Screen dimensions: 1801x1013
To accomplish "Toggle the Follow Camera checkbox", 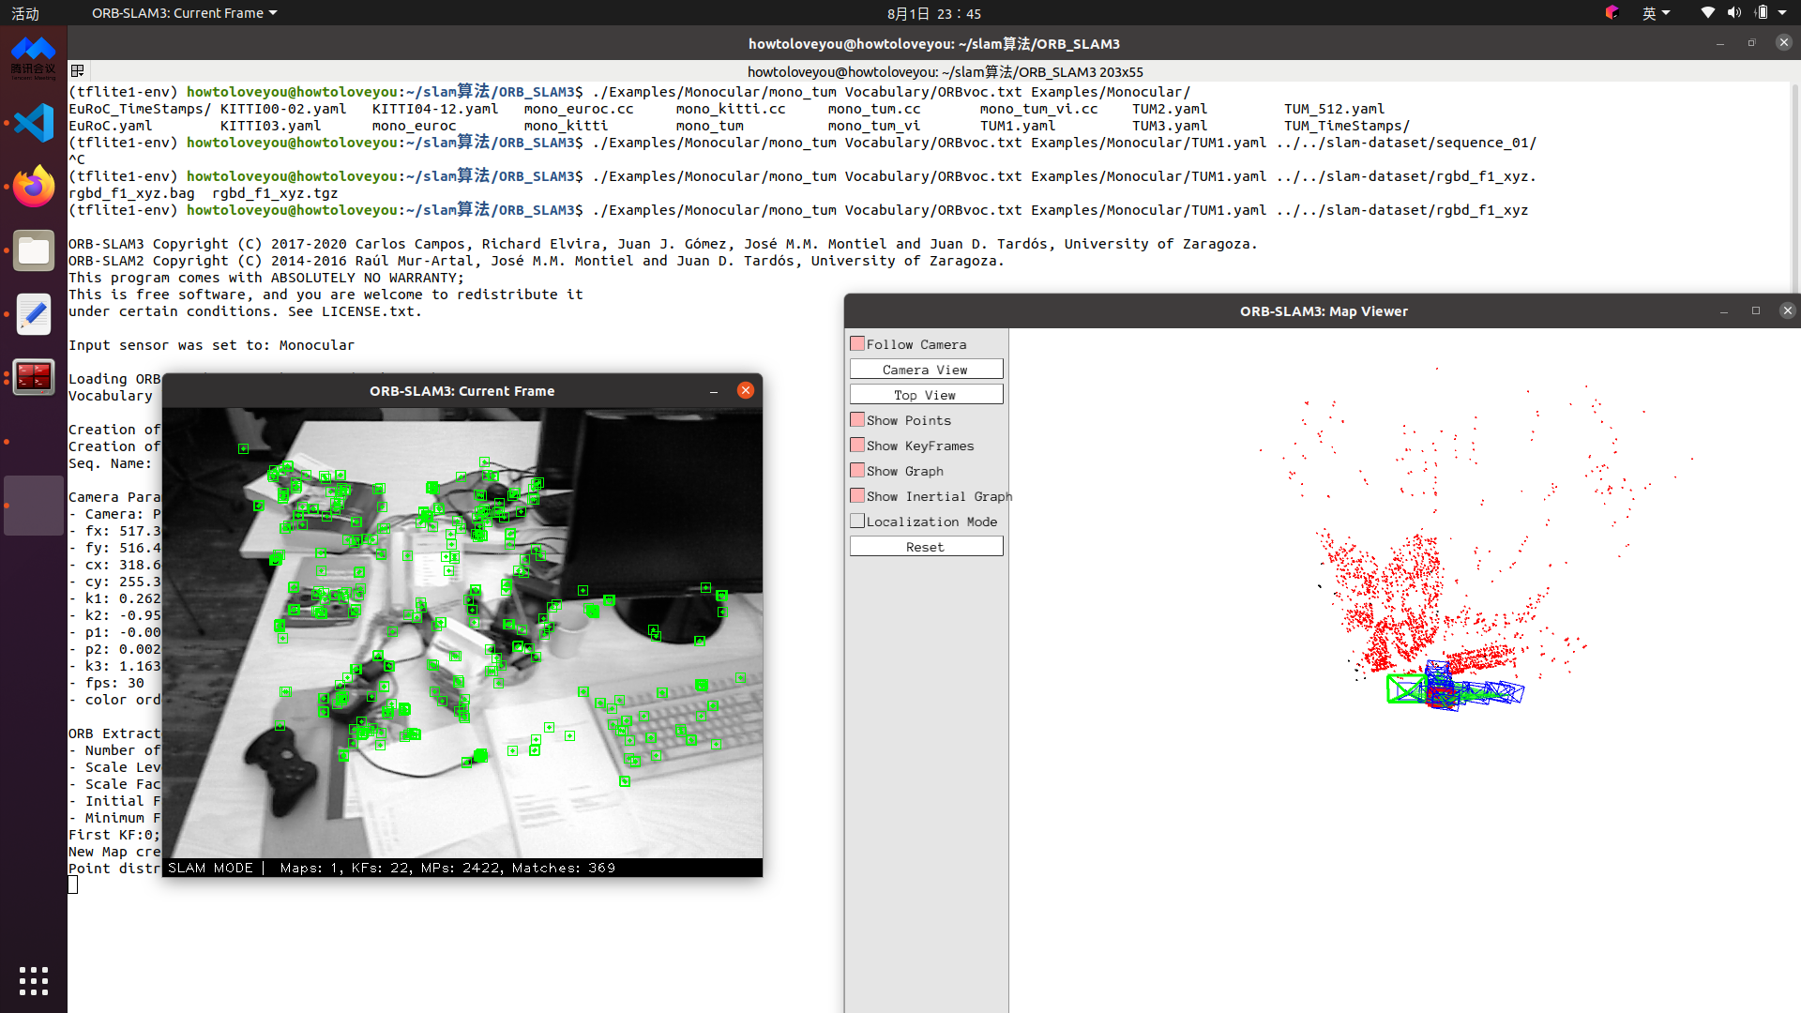I will click(857, 343).
